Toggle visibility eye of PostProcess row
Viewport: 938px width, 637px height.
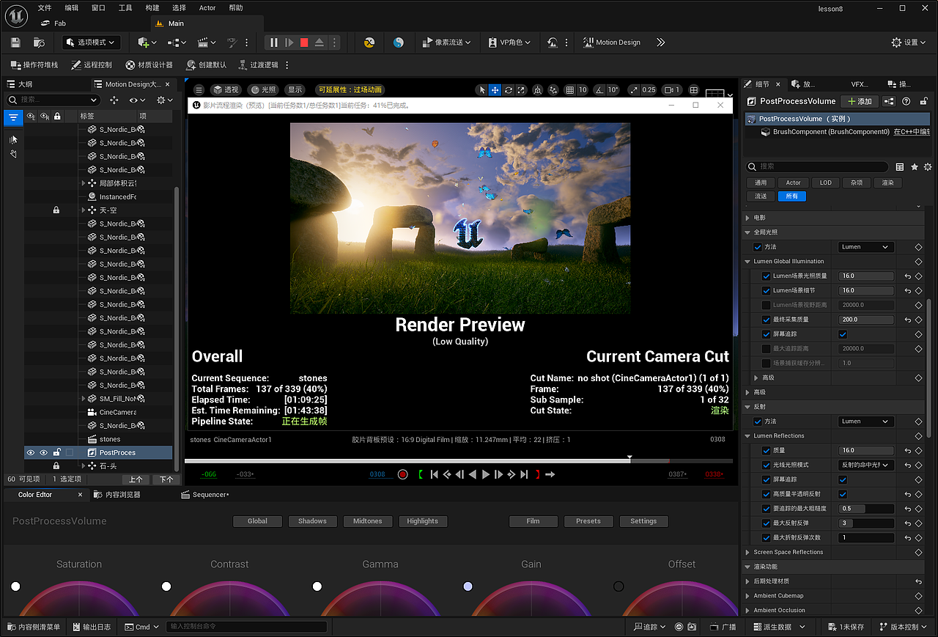click(x=31, y=453)
